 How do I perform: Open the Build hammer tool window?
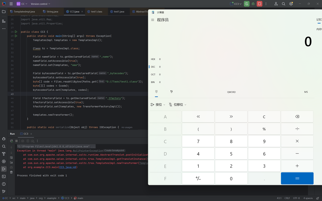point(4,154)
